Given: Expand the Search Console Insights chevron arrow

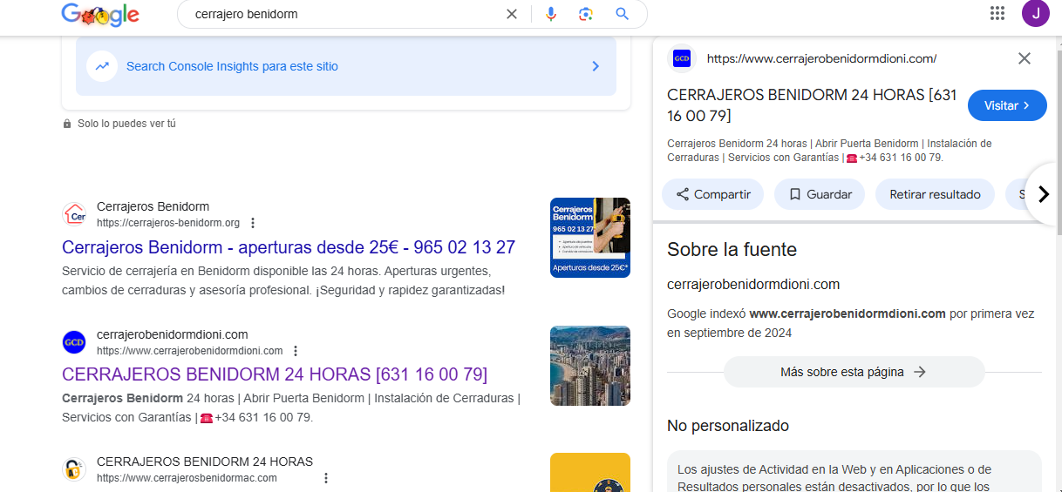Looking at the screenshot, I should click(596, 66).
